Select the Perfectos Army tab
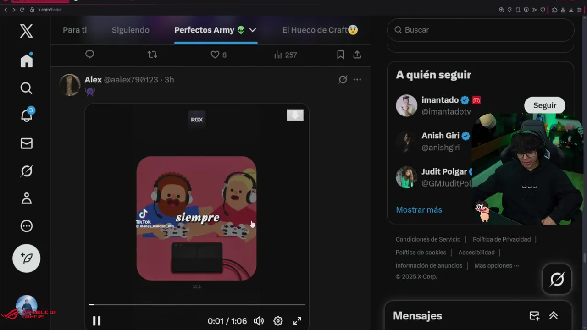 click(x=210, y=30)
